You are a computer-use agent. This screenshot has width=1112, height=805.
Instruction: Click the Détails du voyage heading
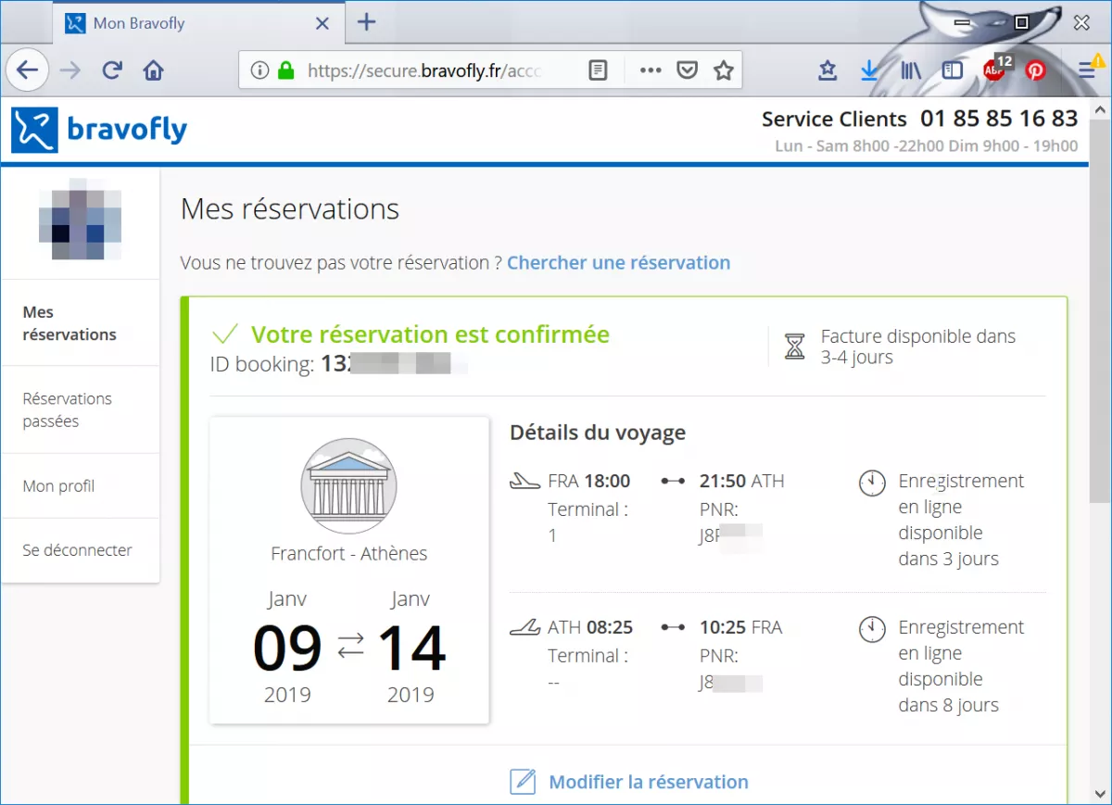pyautogui.click(x=598, y=432)
